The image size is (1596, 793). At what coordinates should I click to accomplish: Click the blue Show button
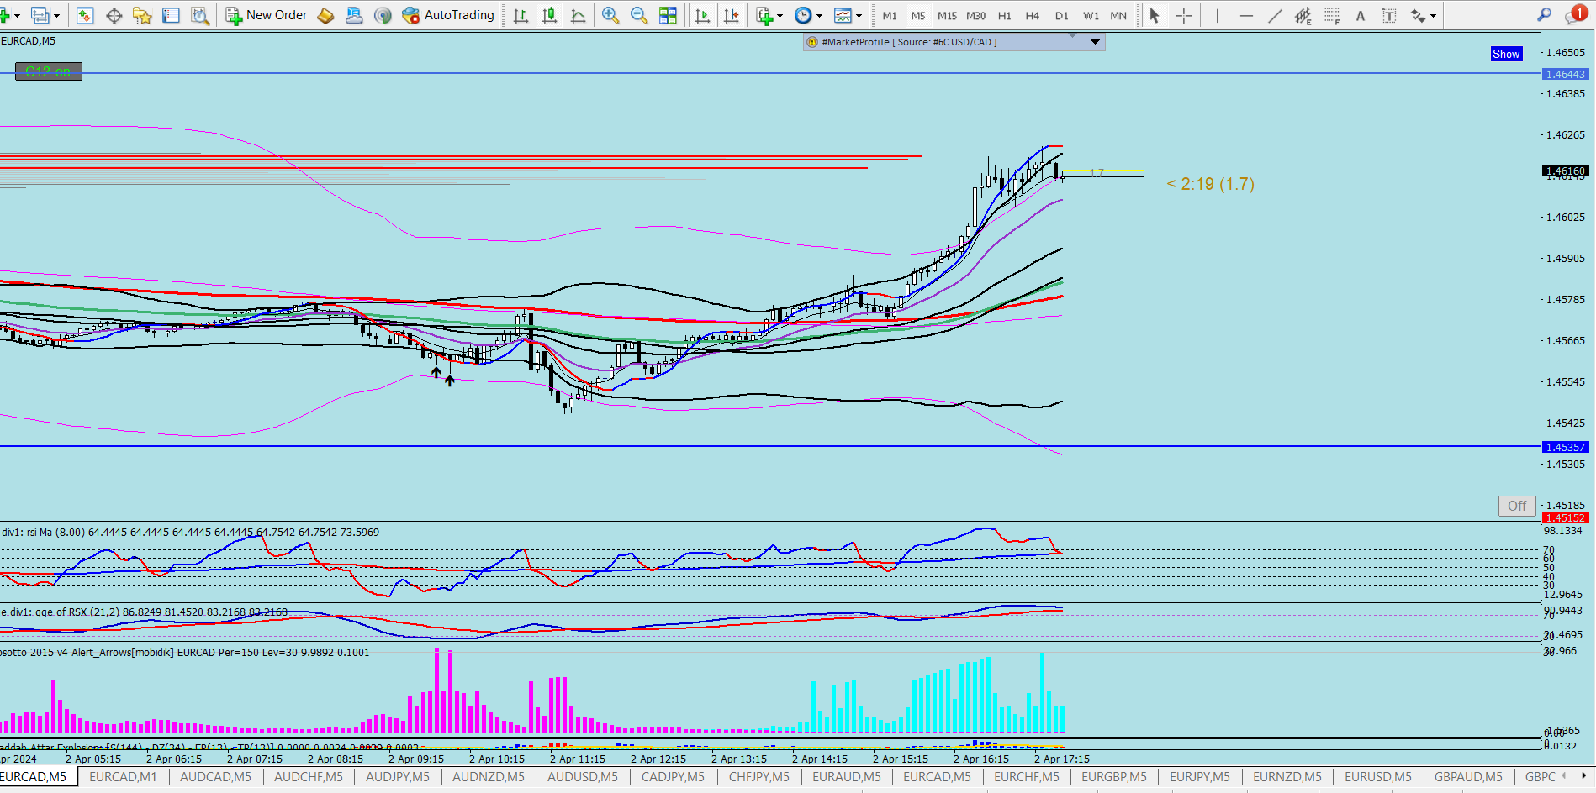click(x=1506, y=54)
